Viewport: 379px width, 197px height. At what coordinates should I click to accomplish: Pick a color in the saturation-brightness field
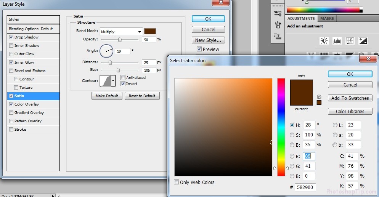223,127
